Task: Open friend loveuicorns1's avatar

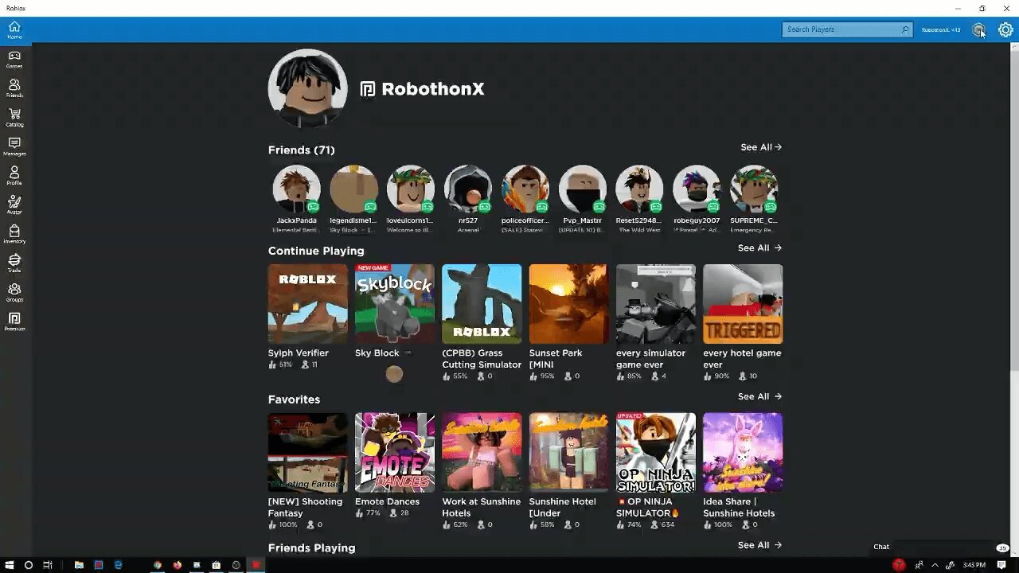Action: click(411, 189)
